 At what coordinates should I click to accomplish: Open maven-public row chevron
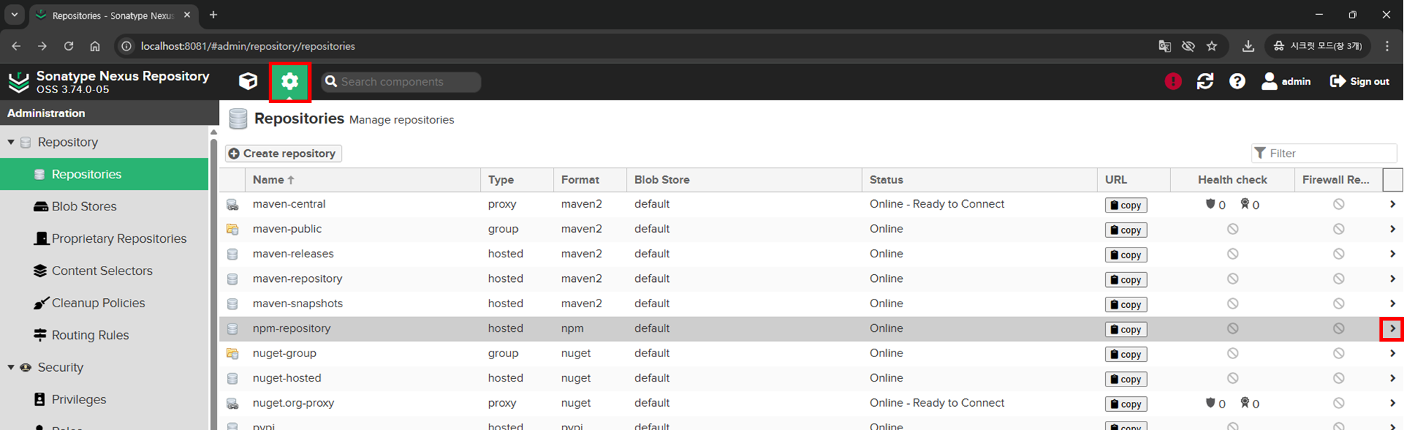[x=1392, y=229]
